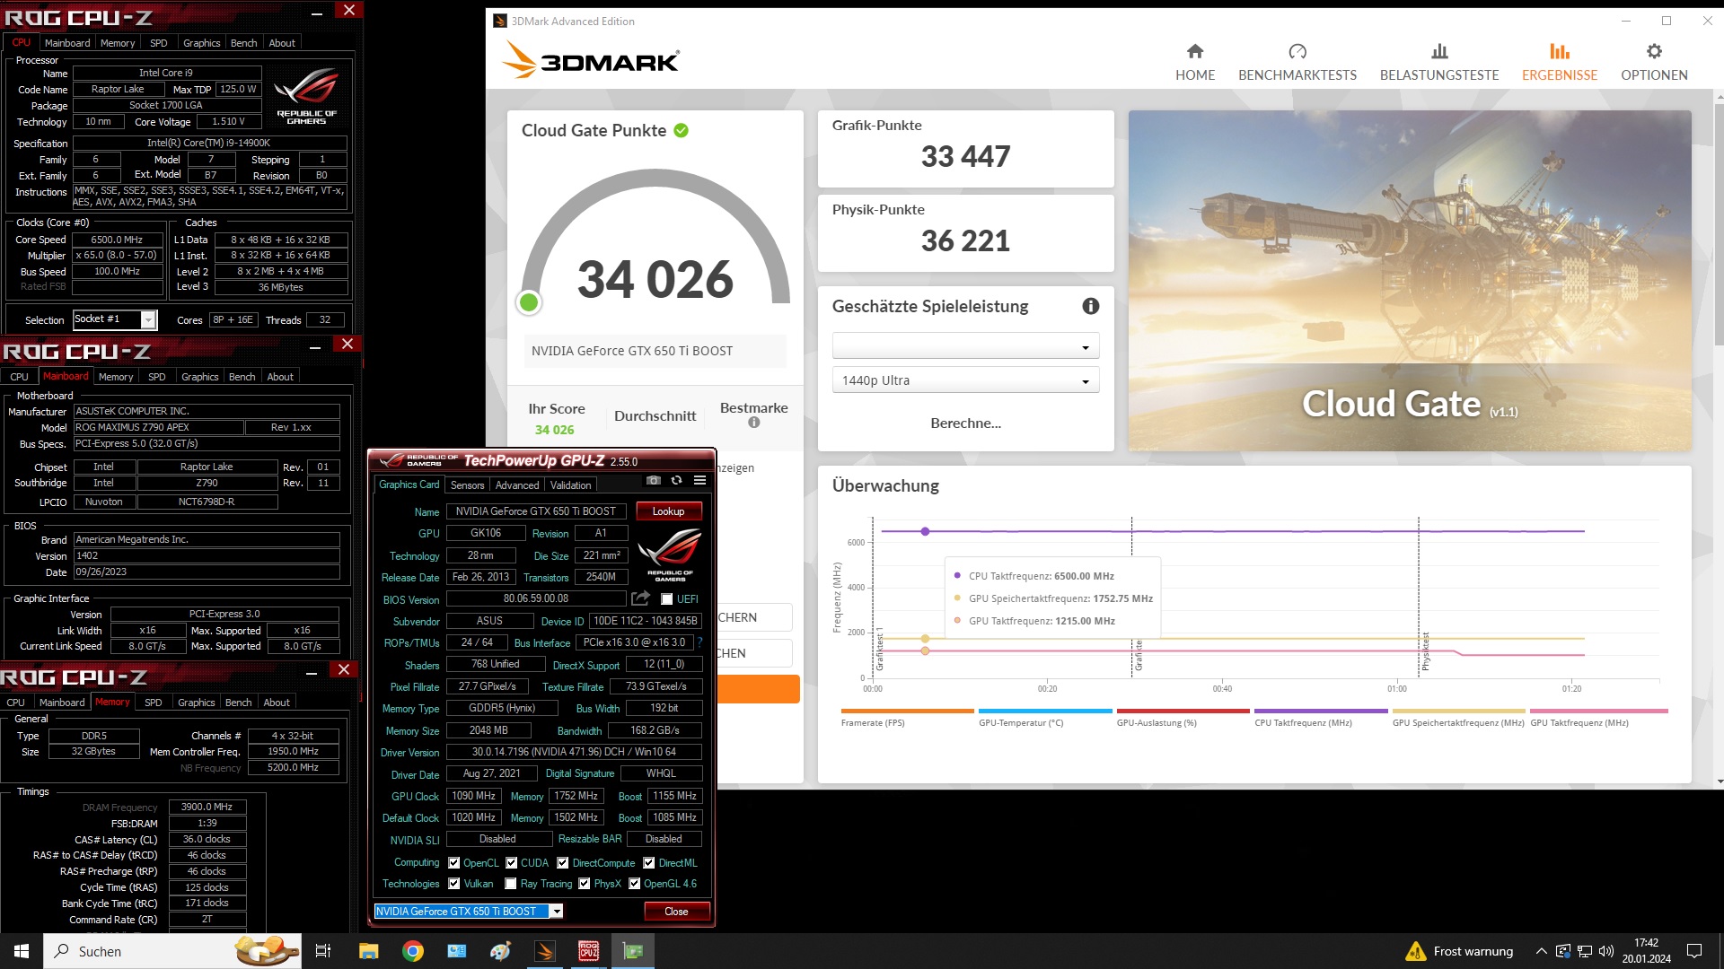Open the GPU-Z hamburger menu

click(700, 481)
